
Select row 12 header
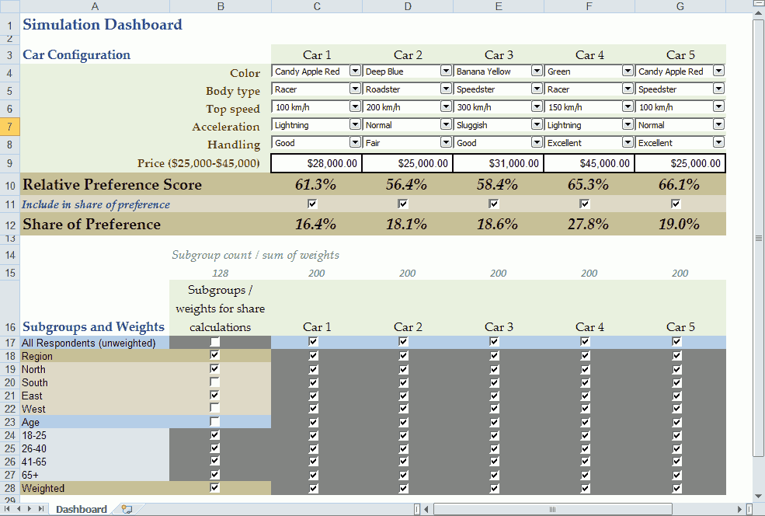10,225
